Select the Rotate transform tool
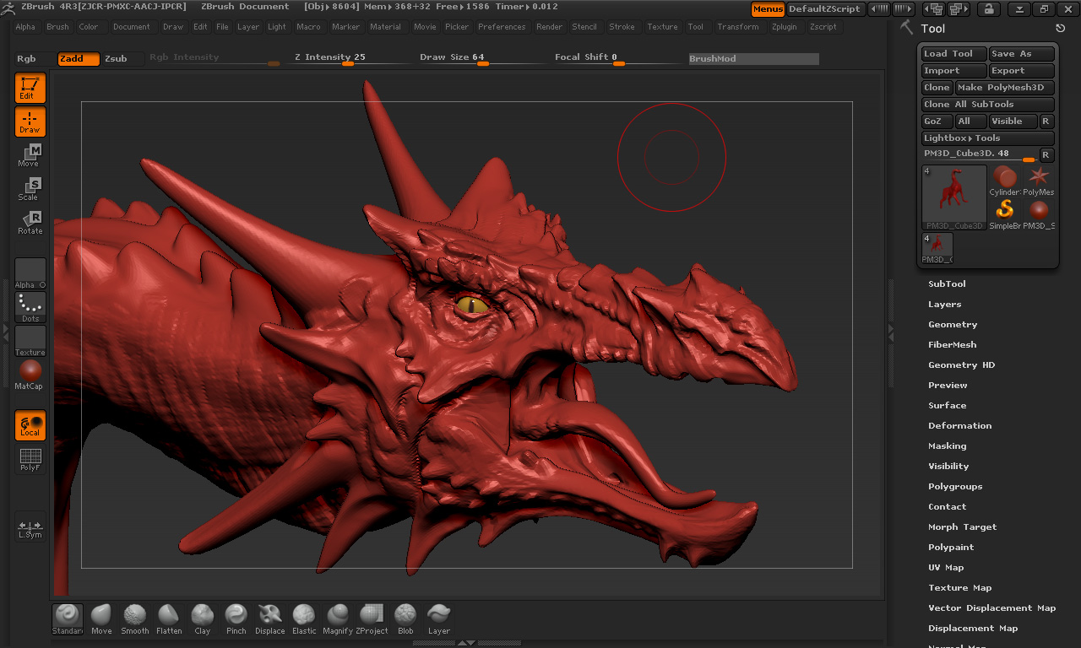 coord(30,223)
